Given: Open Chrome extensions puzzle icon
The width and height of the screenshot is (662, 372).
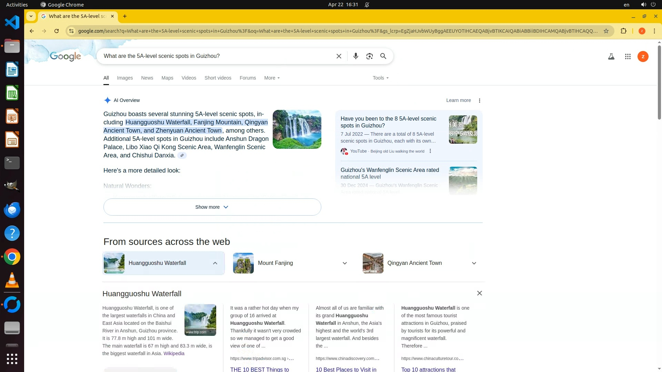Looking at the screenshot, I should (x=623, y=31).
